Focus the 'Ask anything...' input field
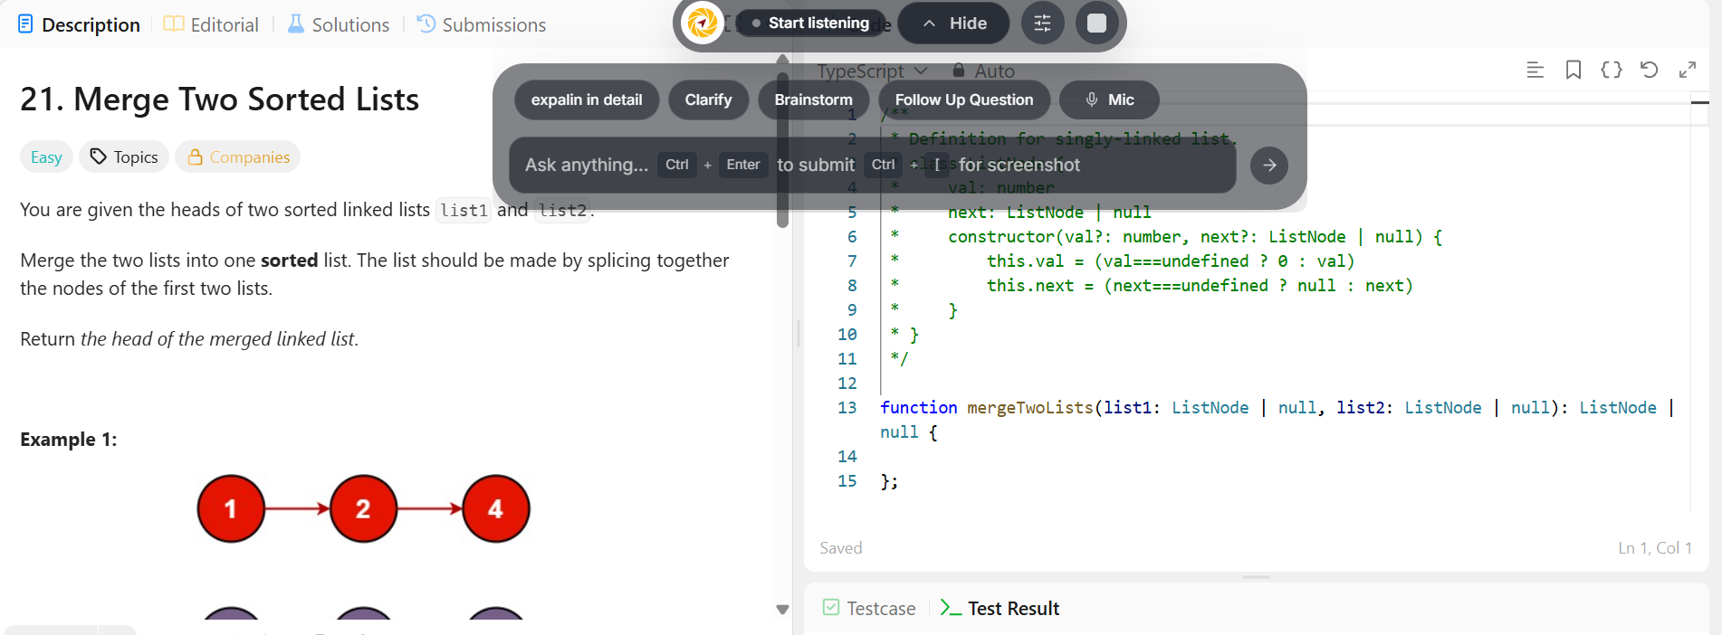The image size is (1722, 635). point(873,165)
